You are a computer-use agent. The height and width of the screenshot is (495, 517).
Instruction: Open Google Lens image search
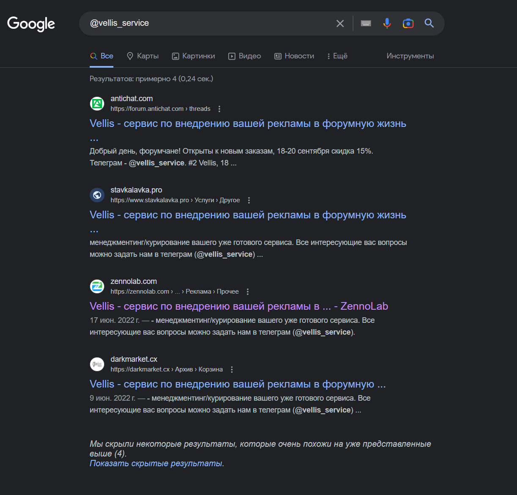click(408, 23)
